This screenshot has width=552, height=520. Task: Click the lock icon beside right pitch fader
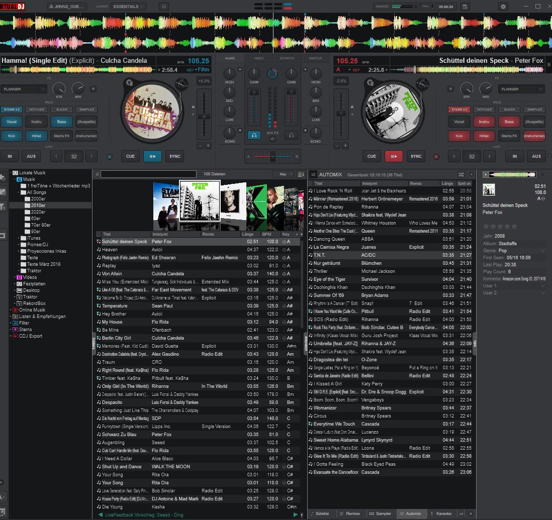pyautogui.click(x=352, y=107)
